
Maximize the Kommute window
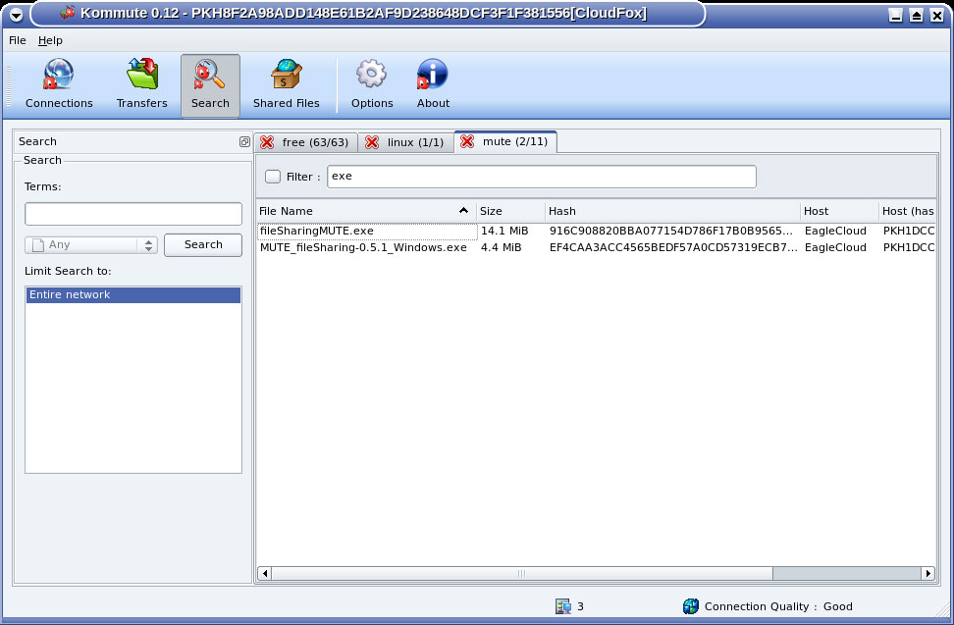(916, 15)
